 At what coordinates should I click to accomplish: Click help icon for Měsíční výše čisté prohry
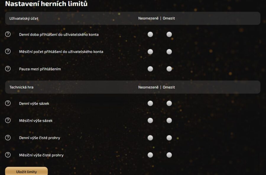point(8,155)
